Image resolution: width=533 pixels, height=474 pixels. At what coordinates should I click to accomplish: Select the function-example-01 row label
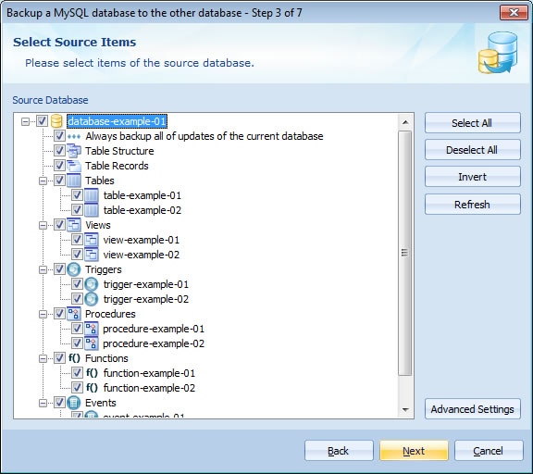(x=149, y=373)
